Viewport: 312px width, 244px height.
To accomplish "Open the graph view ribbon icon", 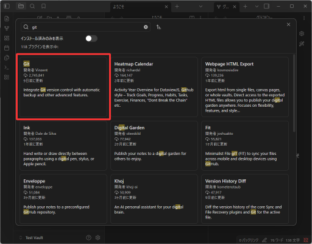I will tap(7, 28).
